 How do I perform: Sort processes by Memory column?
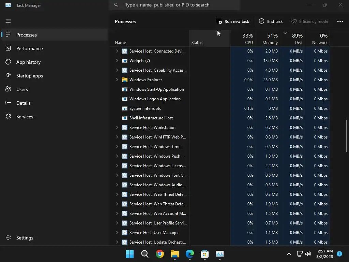coord(268,39)
